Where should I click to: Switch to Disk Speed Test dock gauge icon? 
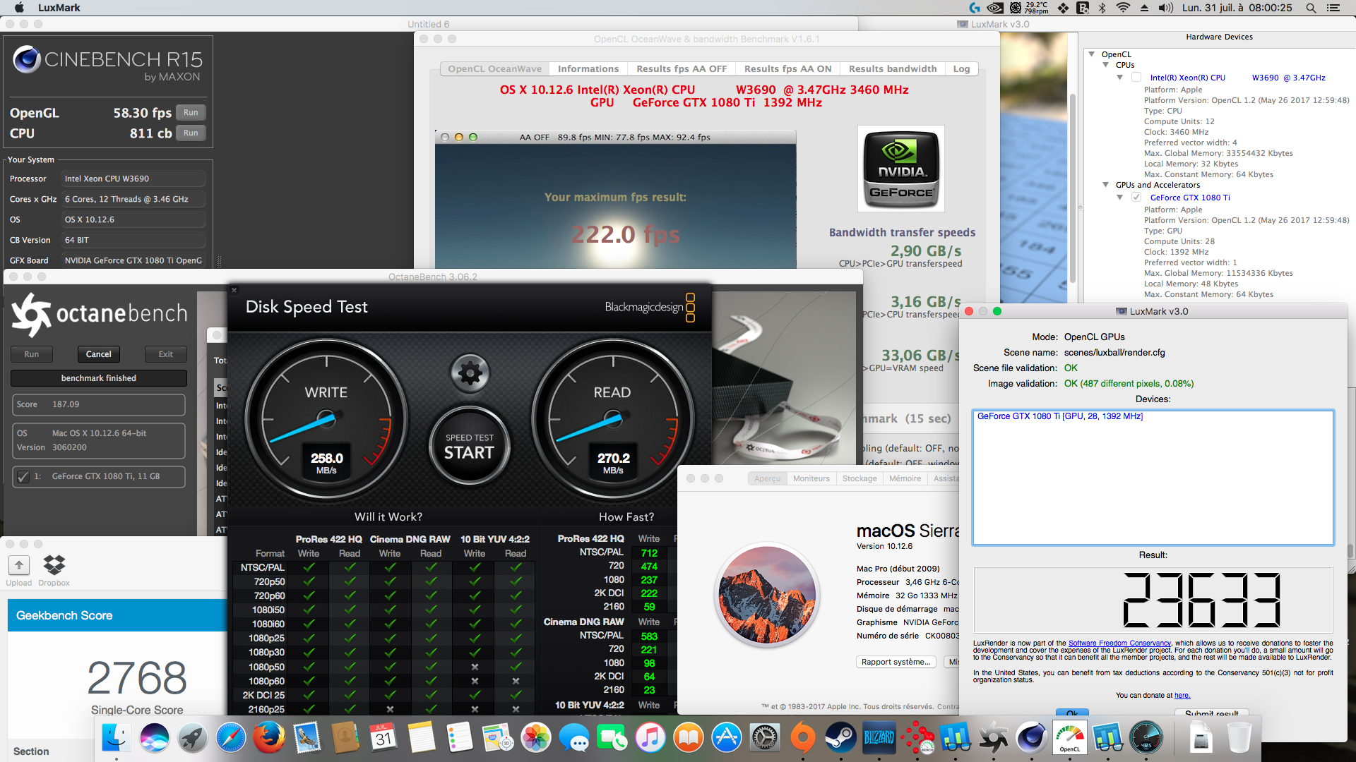coord(1146,738)
